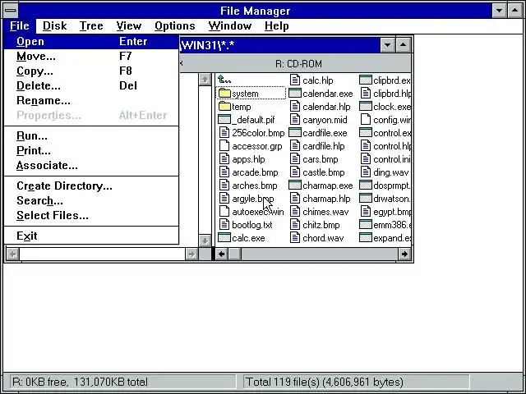The width and height of the screenshot is (526, 394).
Task: Select the cars.bmp file name
Action: coord(321,159)
